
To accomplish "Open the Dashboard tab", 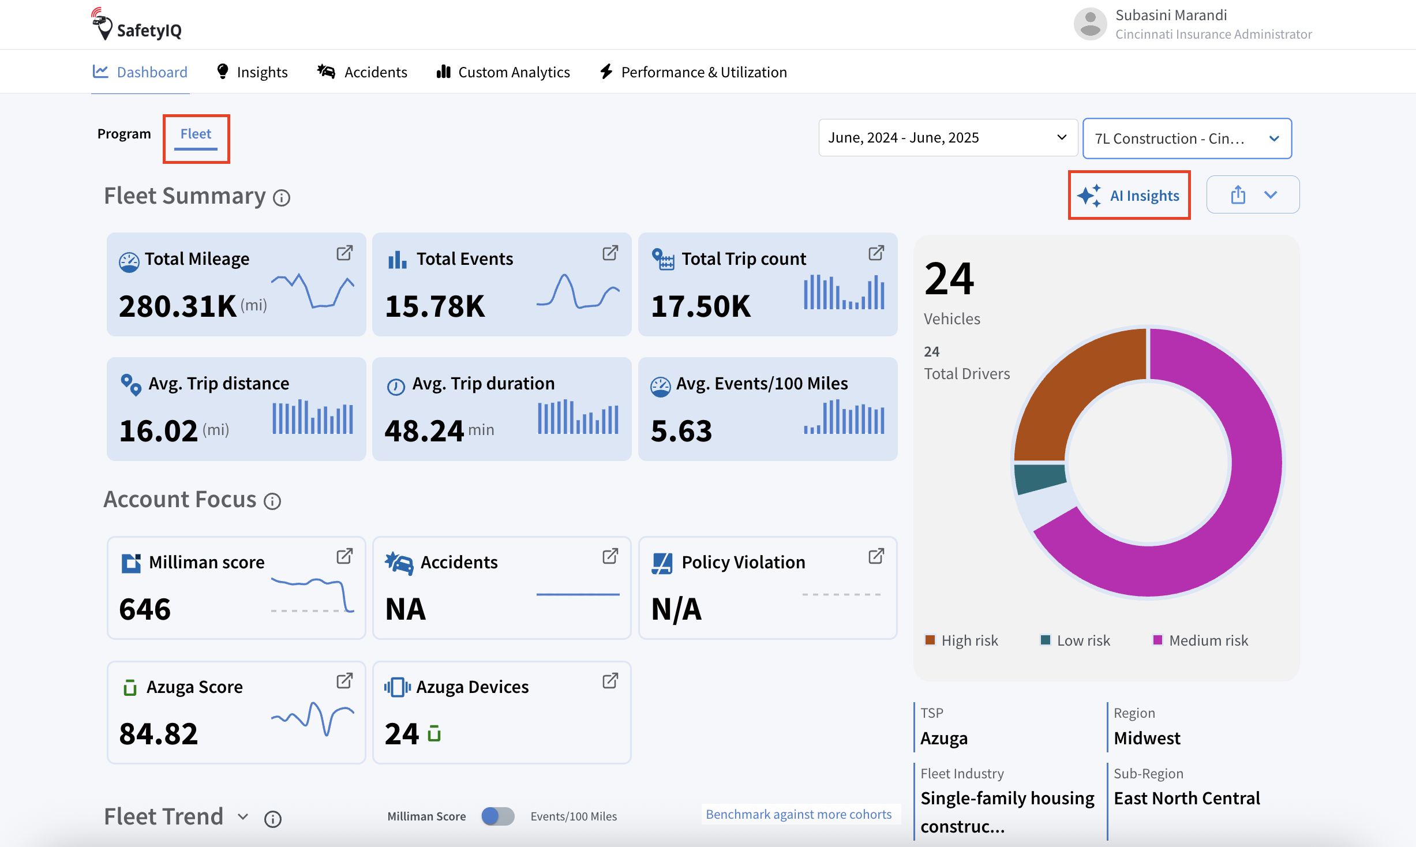I will click(x=140, y=72).
